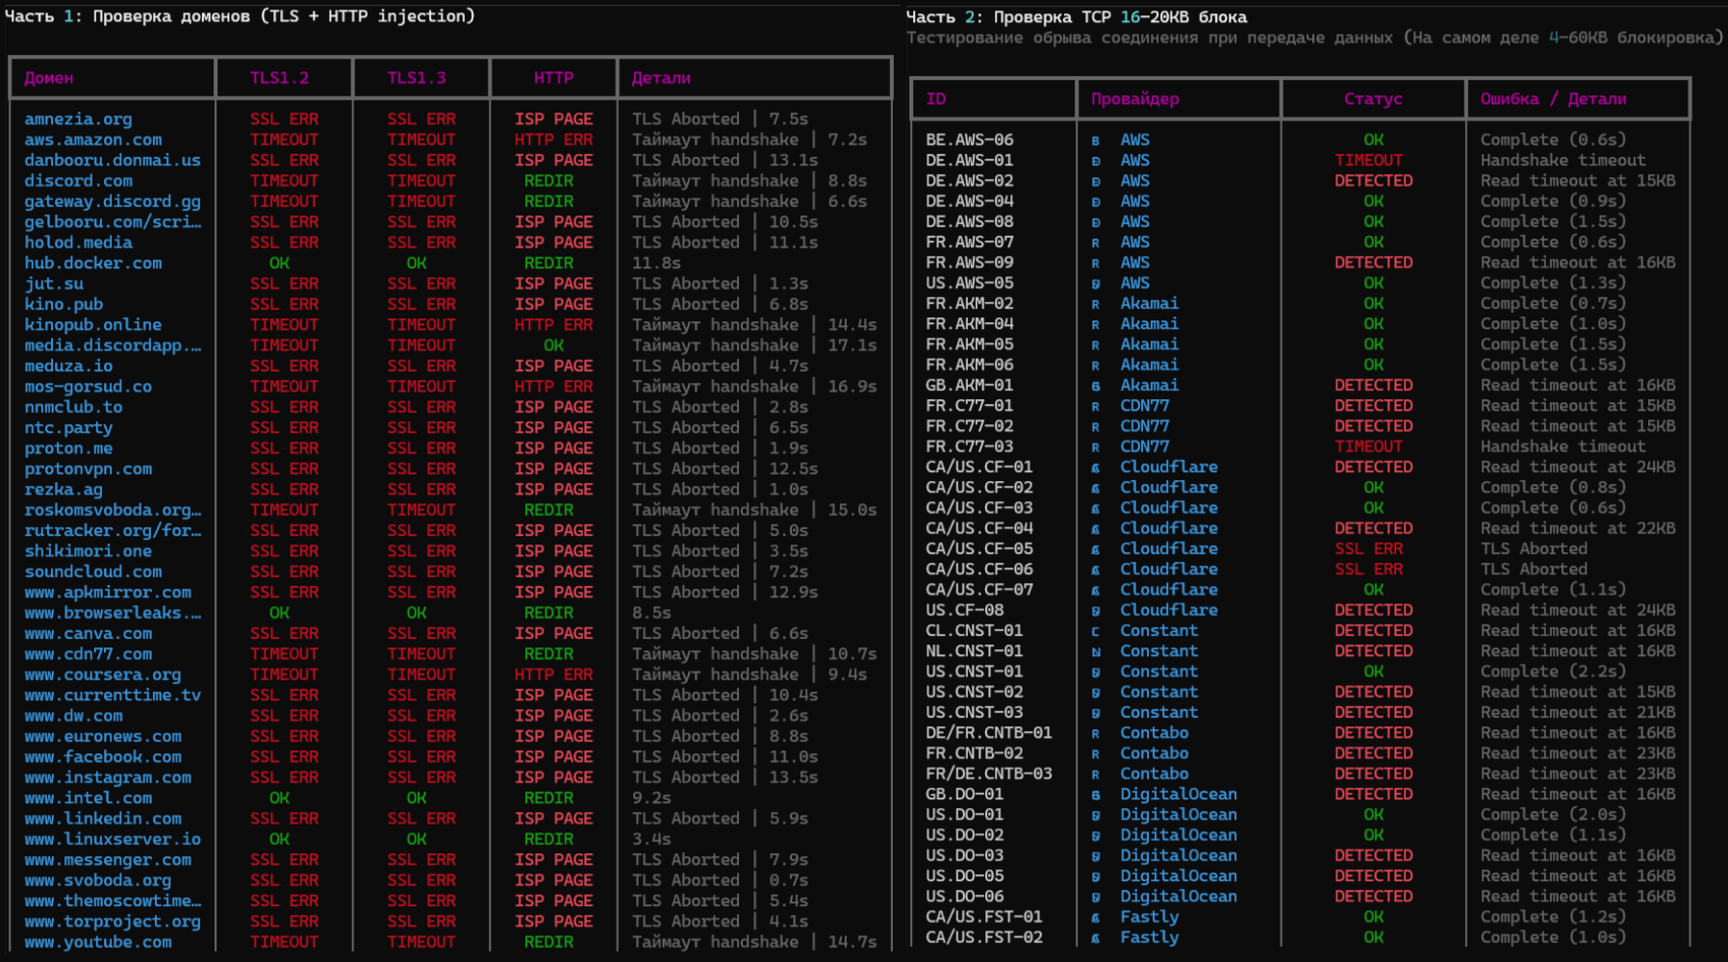Click the hub.docker.com domain entry

93,264
